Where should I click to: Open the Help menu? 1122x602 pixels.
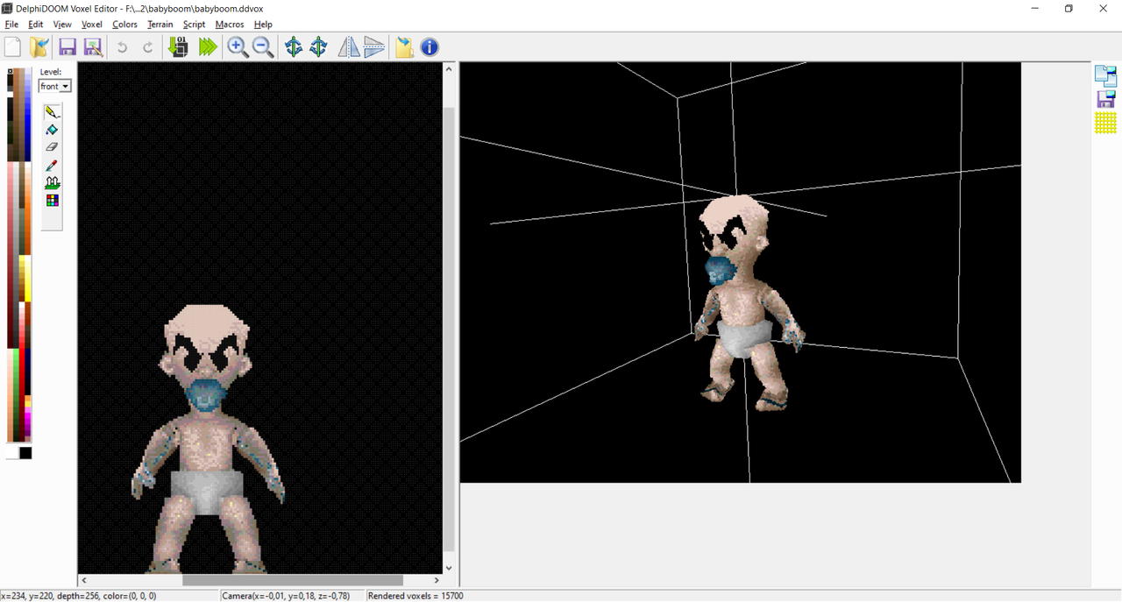pos(263,25)
